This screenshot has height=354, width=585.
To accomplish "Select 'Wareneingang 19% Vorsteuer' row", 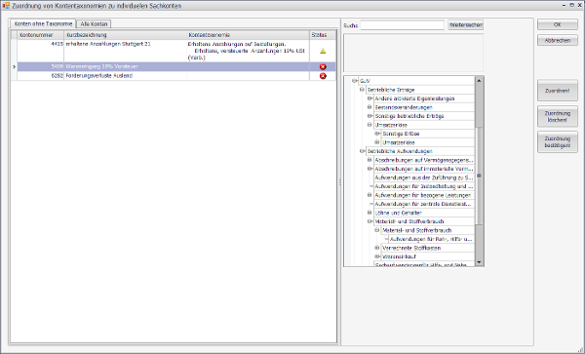I will pyautogui.click(x=174, y=66).
